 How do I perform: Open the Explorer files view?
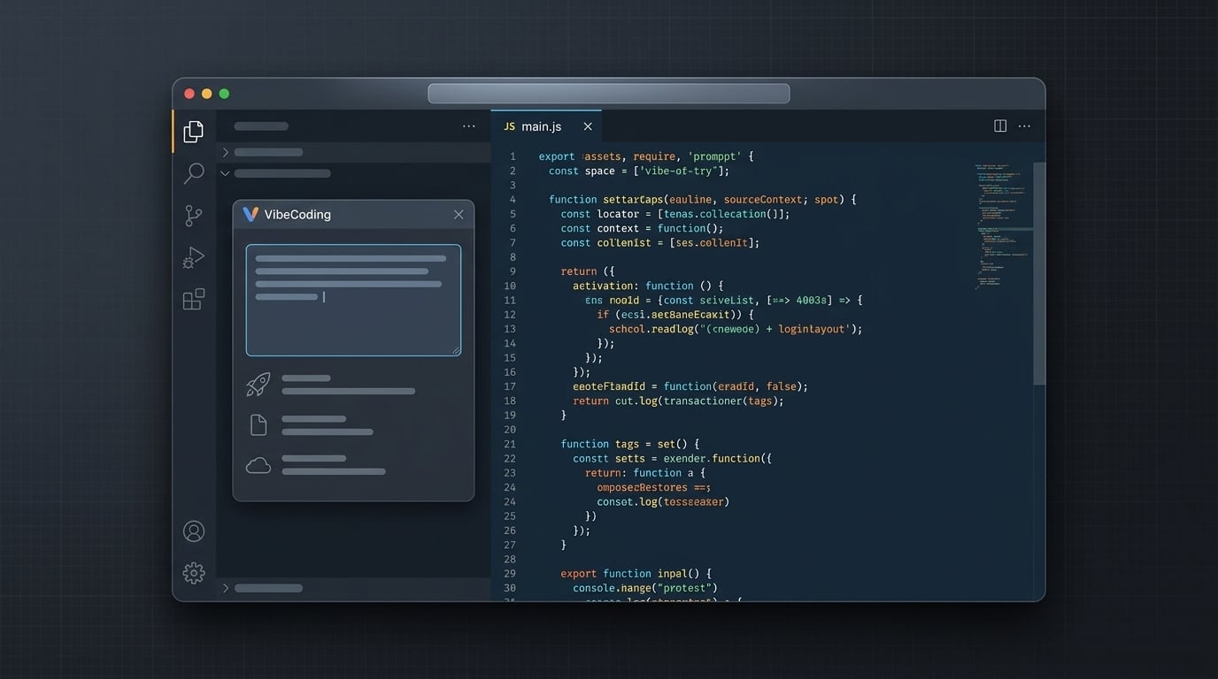click(x=193, y=132)
